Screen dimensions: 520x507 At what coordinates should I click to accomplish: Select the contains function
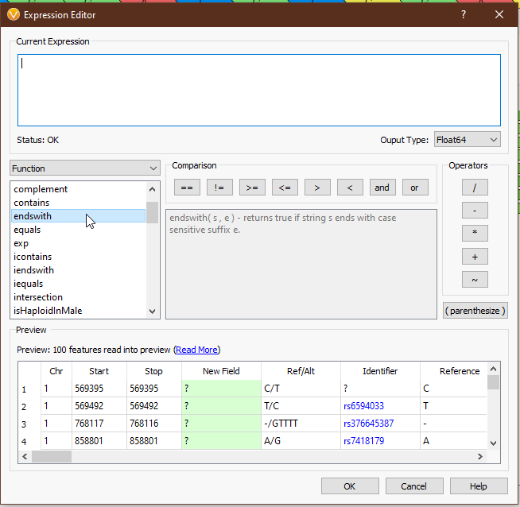[78, 203]
